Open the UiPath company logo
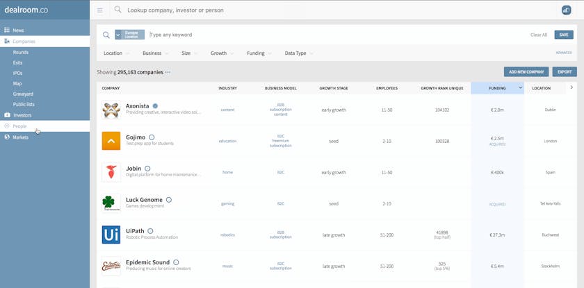This screenshot has width=584, height=288. click(111, 235)
